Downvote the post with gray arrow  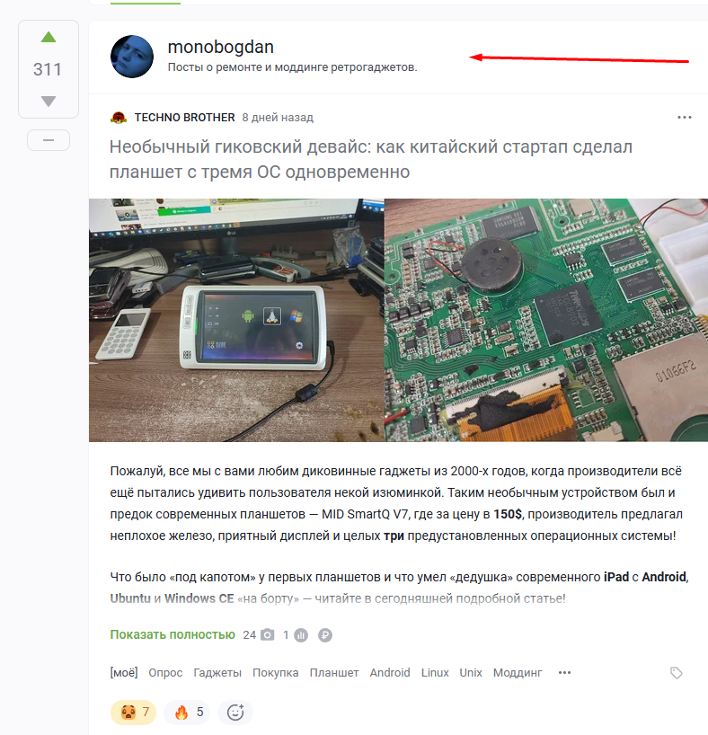coord(49,101)
